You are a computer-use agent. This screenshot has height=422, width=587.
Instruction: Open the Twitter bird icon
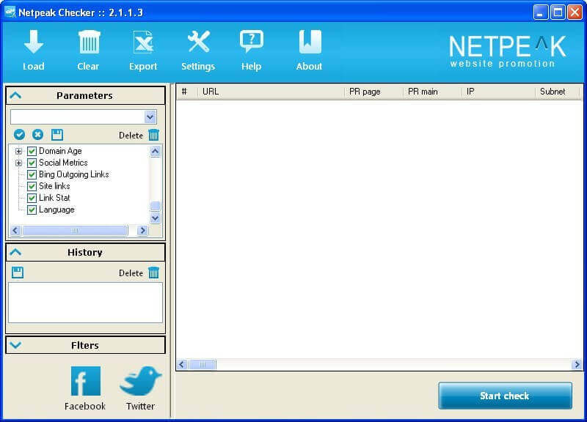point(140,381)
